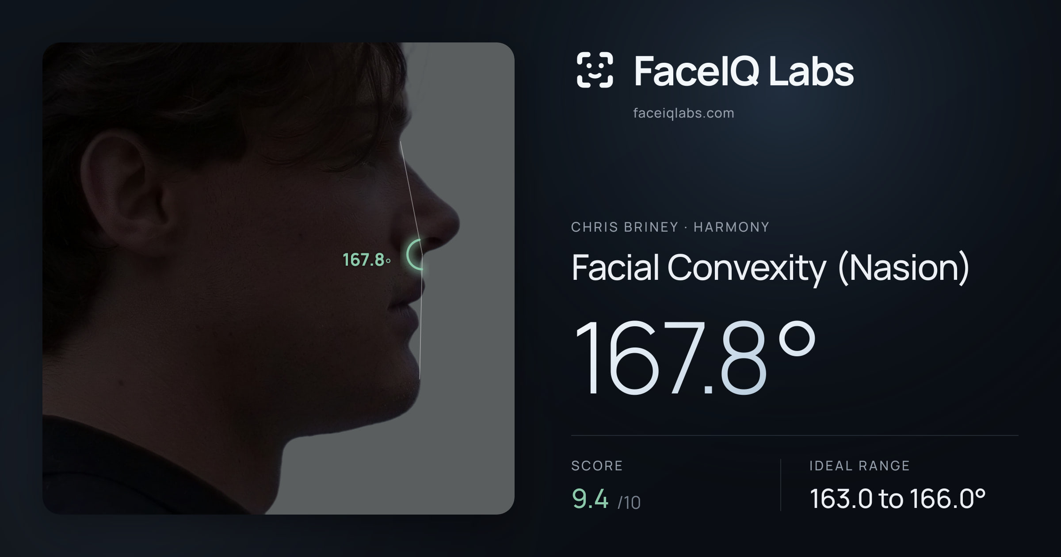Click the 163.0 to 166.0° range value

(897, 499)
